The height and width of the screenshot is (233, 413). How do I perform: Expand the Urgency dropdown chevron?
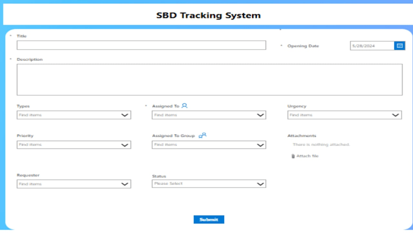pos(395,115)
